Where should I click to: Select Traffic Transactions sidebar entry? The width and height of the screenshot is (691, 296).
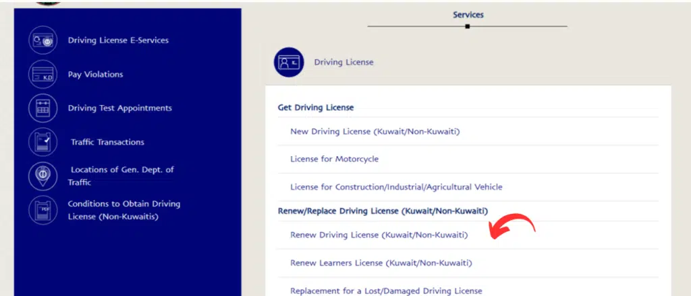[107, 143]
